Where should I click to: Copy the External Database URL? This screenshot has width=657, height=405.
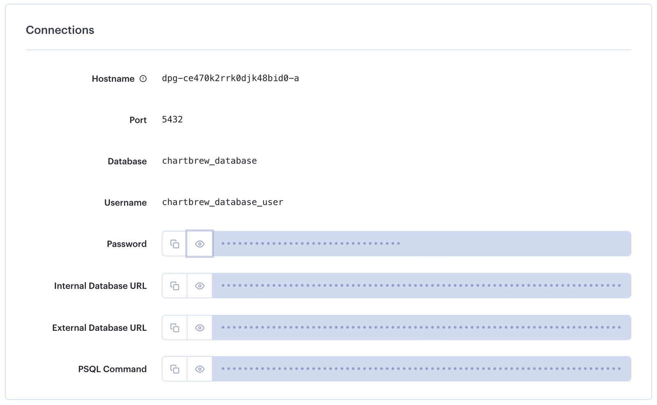[175, 327]
